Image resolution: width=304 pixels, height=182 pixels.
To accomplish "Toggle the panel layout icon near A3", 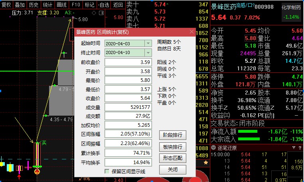I will [101, 13].
